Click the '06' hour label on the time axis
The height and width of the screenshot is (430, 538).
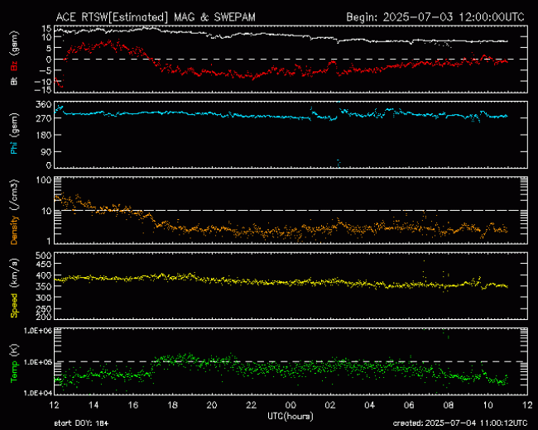coord(409,405)
